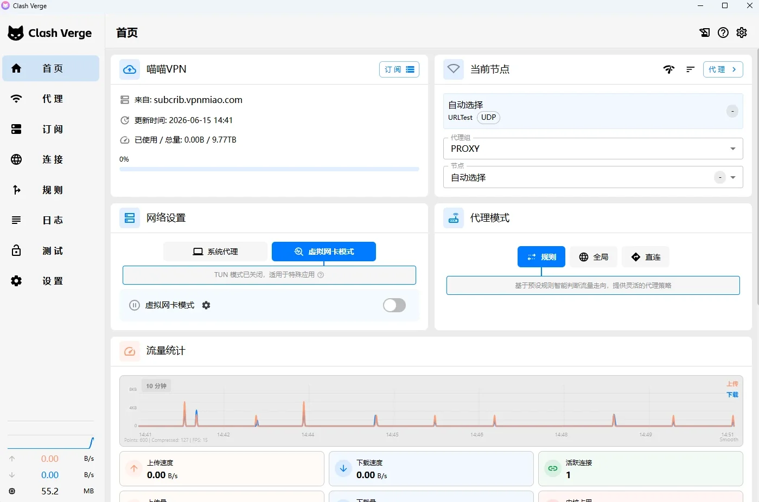
Task: Open 连接 connections in sidebar
Action: click(x=51, y=159)
